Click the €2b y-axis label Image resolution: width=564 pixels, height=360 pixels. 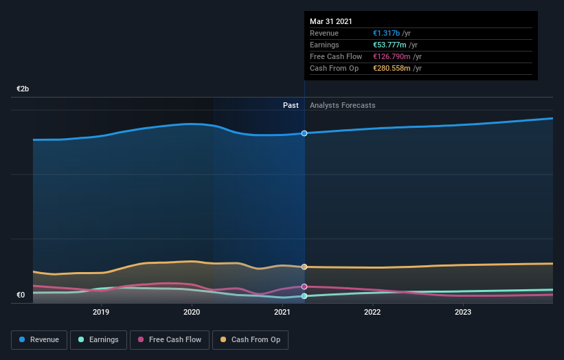click(23, 89)
